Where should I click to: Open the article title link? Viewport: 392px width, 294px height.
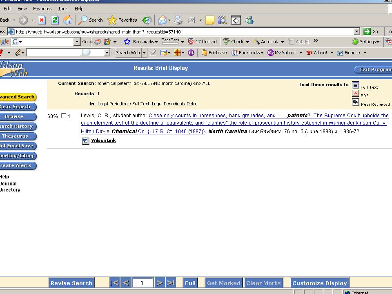[234, 123]
